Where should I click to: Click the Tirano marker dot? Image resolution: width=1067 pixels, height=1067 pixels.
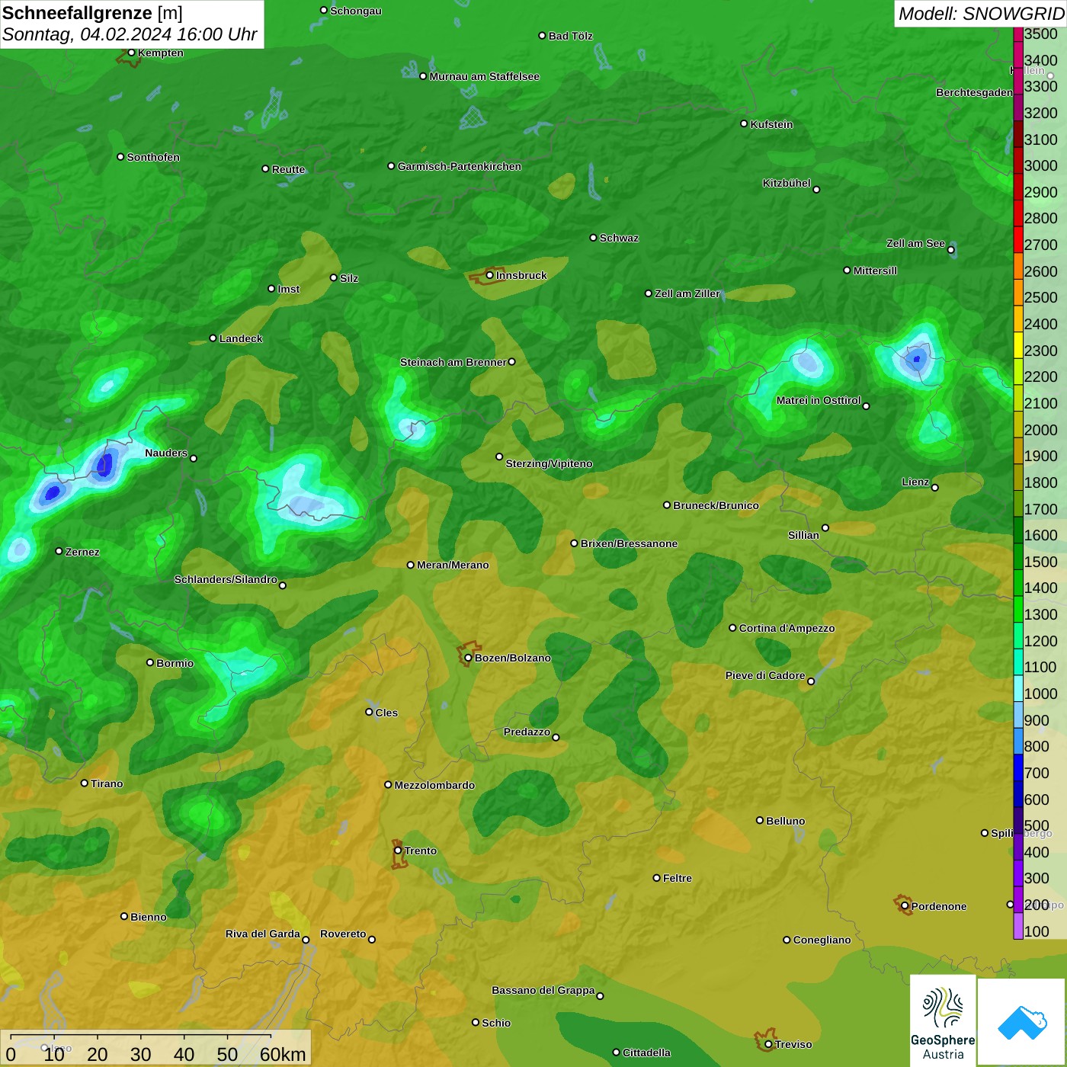click(85, 783)
